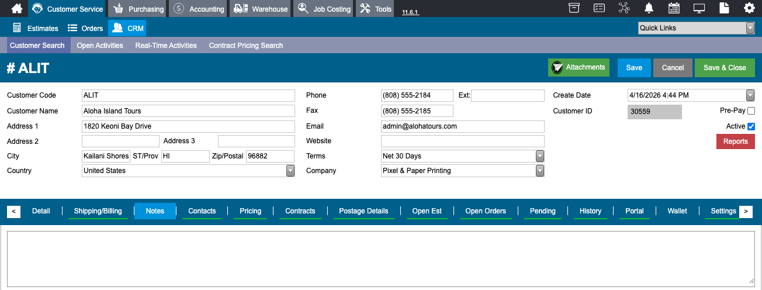Click into the Notes text area
The image size is (762, 290).
380,259
